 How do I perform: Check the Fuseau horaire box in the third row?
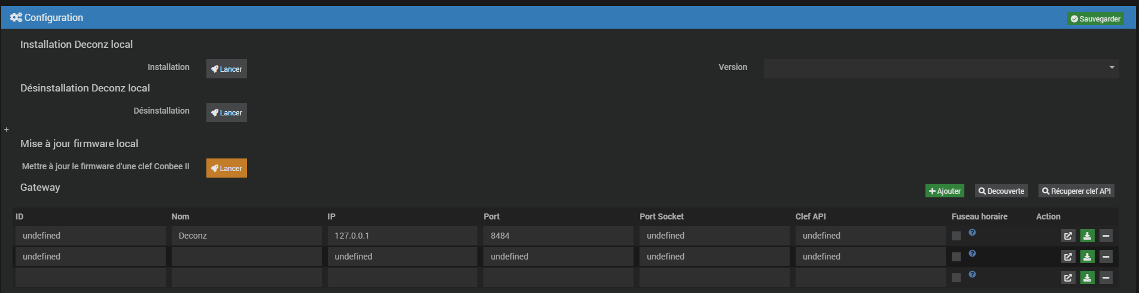tap(956, 277)
